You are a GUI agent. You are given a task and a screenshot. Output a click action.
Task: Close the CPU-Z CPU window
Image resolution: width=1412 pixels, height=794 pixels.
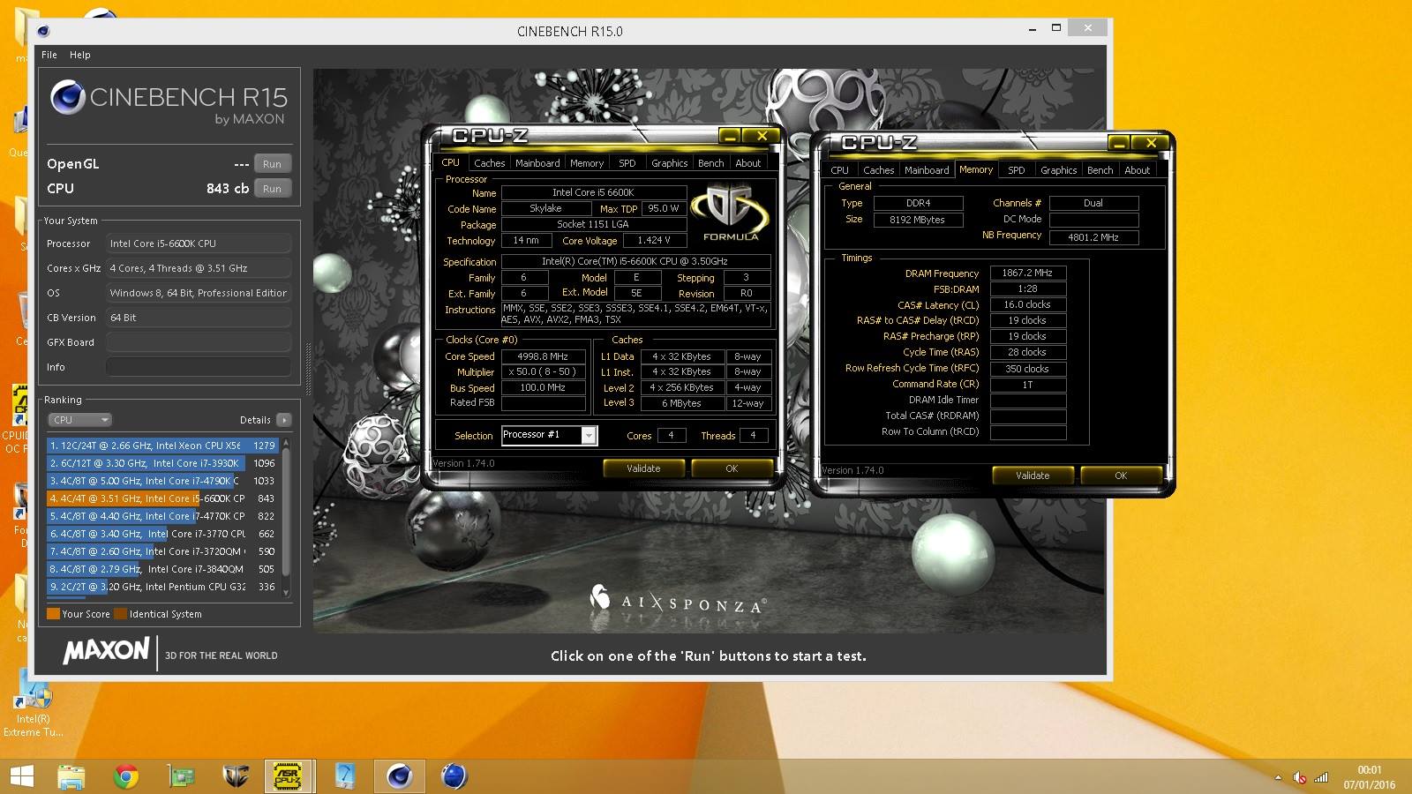[x=761, y=136]
